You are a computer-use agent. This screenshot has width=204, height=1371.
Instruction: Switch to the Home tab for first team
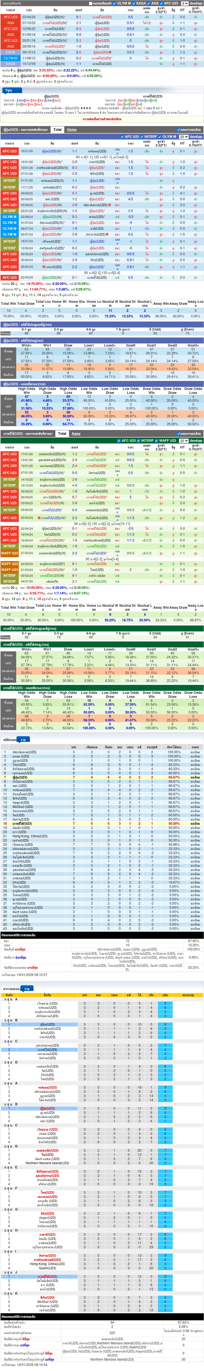tap(72, 129)
